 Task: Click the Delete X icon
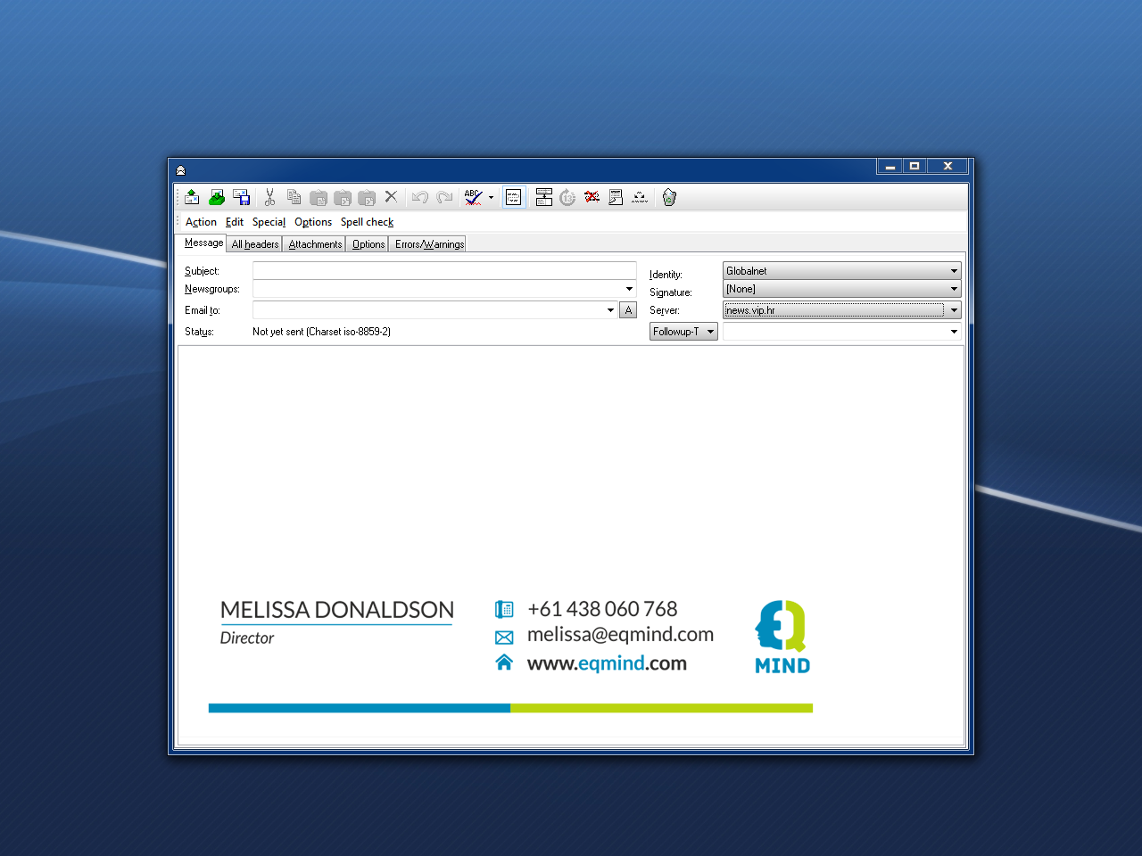coord(391,197)
